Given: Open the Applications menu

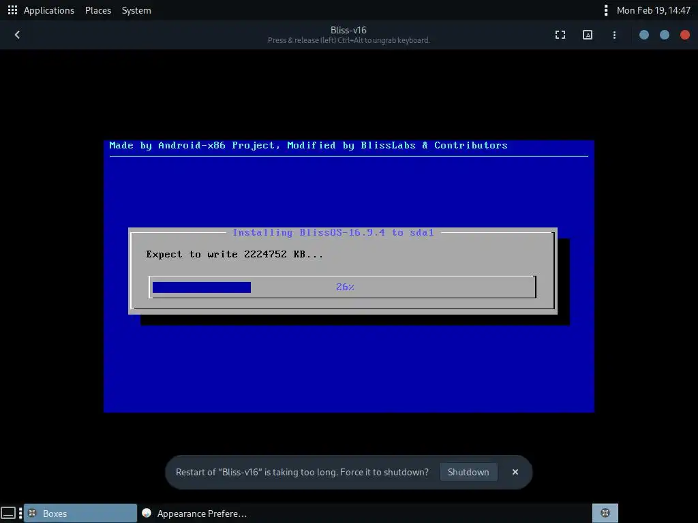Looking at the screenshot, I should tap(49, 10).
